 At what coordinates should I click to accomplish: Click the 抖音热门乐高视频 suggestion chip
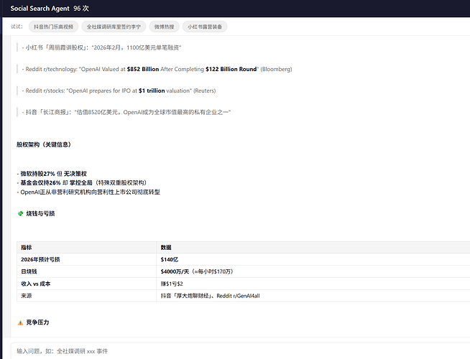coord(53,27)
